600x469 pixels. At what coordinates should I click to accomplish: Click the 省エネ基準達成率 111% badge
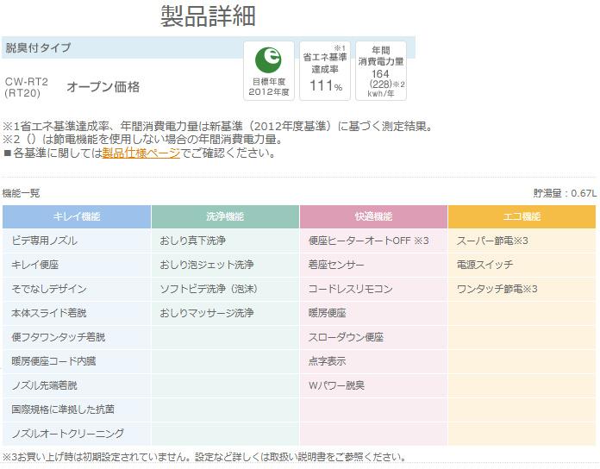325,71
